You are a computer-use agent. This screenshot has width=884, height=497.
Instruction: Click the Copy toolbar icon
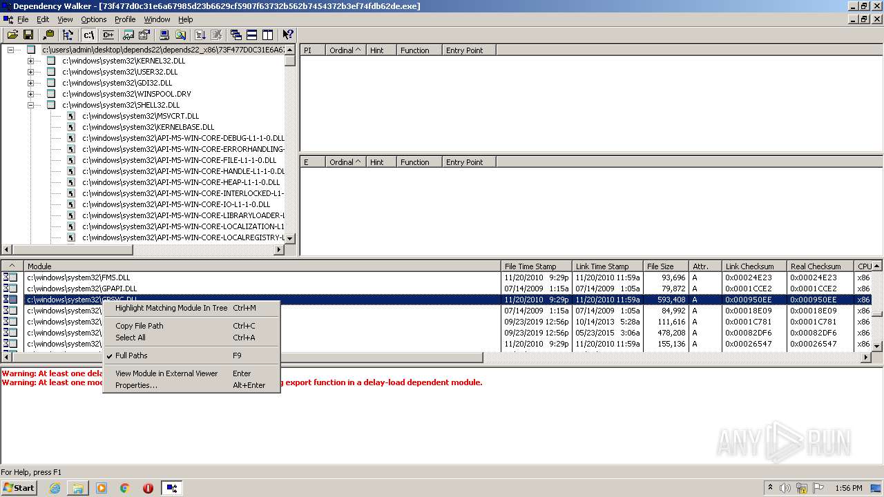click(48, 35)
